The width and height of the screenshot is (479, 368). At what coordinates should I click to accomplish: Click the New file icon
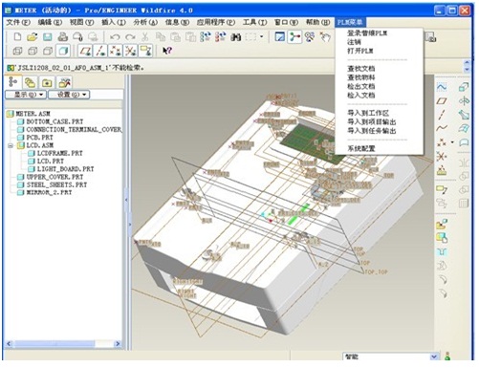[17, 37]
